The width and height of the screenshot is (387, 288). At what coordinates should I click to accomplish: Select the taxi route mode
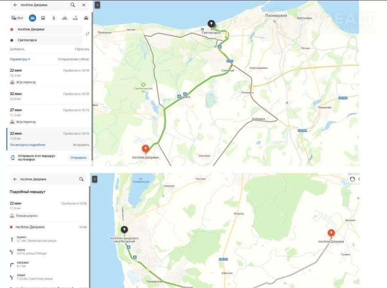86,18
